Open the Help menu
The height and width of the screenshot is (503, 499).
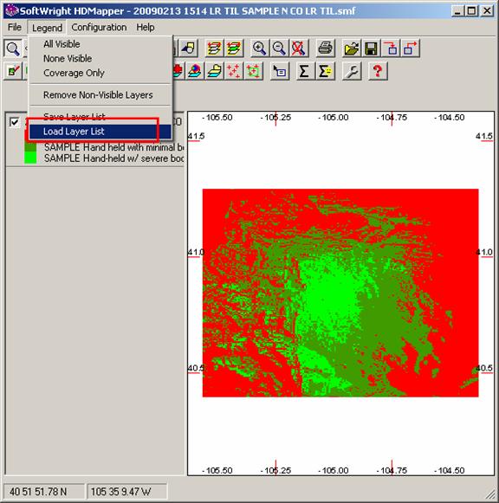(146, 27)
